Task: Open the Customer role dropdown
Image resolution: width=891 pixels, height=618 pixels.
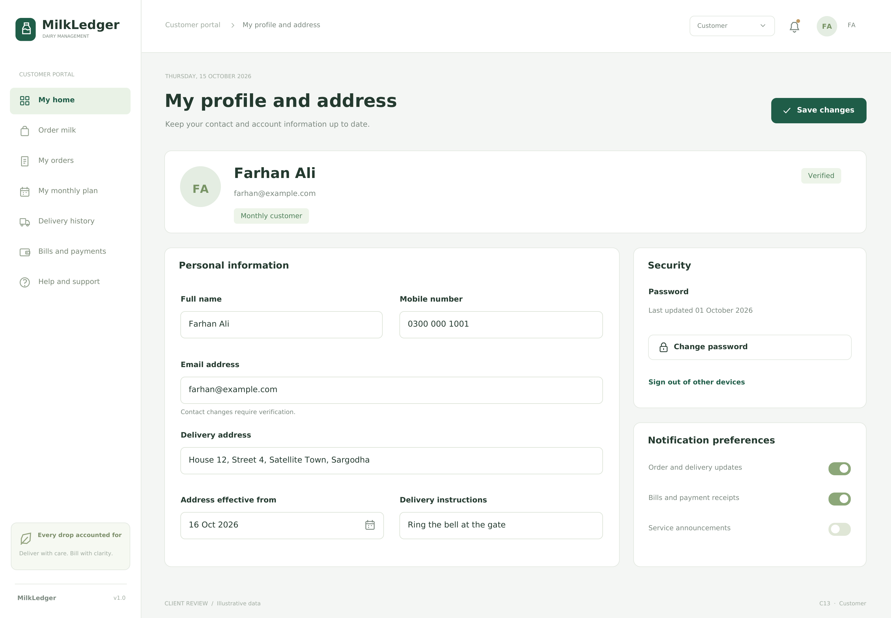Action: (x=732, y=26)
